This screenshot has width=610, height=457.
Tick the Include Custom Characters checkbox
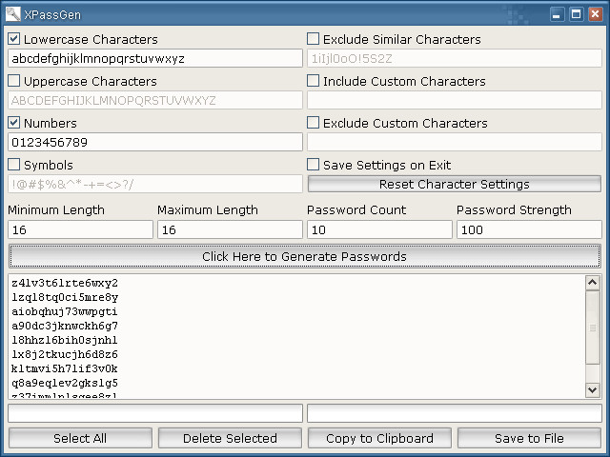[x=314, y=81]
